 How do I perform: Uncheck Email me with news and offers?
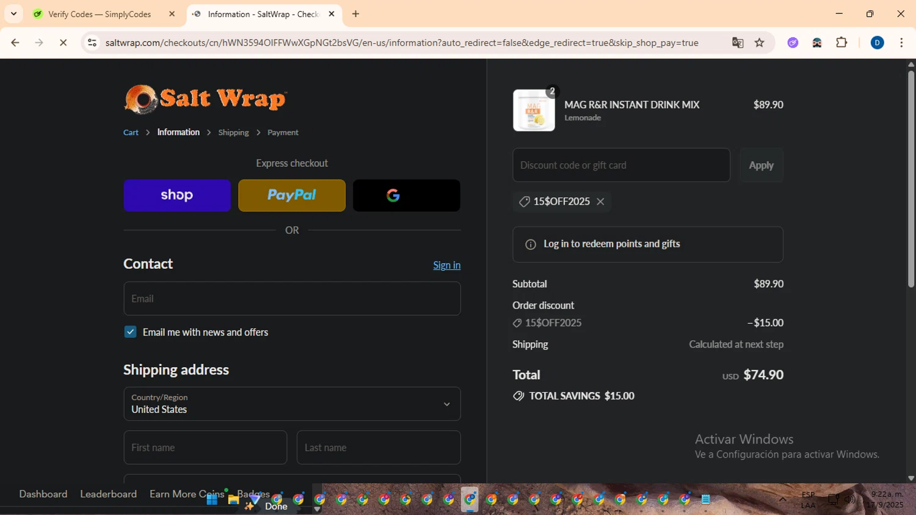(x=130, y=332)
